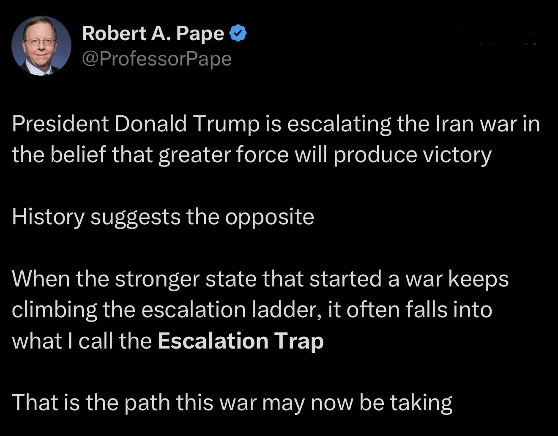Click the line 'History suggests the opposite'

click(x=163, y=217)
